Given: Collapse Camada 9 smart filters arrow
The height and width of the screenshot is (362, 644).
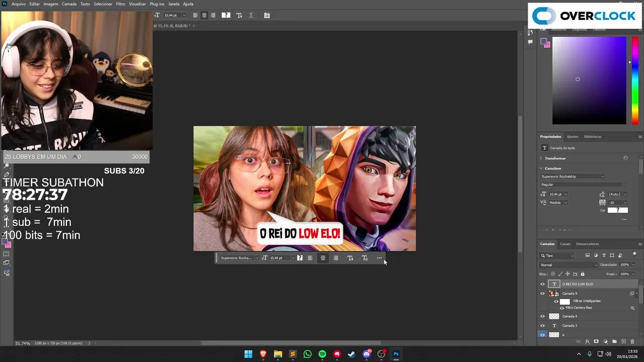Looking at the screenshot, I should click(x=637, y=294).
